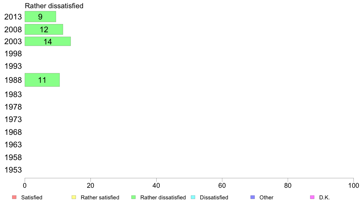
Task: Click the 1953 year label
Action: pyautogui.click(x=13, y=170)
